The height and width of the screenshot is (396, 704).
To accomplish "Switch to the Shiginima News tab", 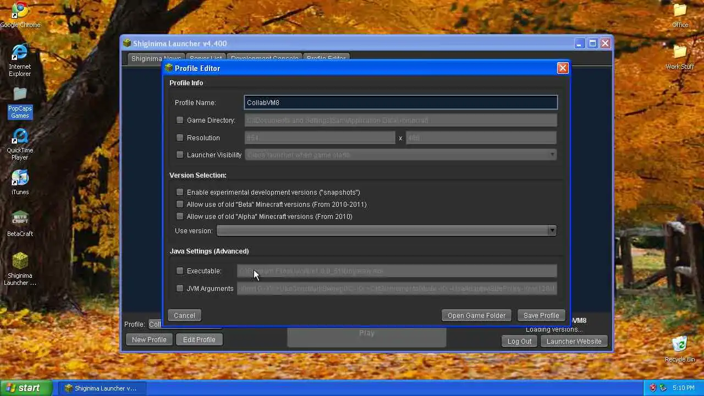I will tap(156, 58).
